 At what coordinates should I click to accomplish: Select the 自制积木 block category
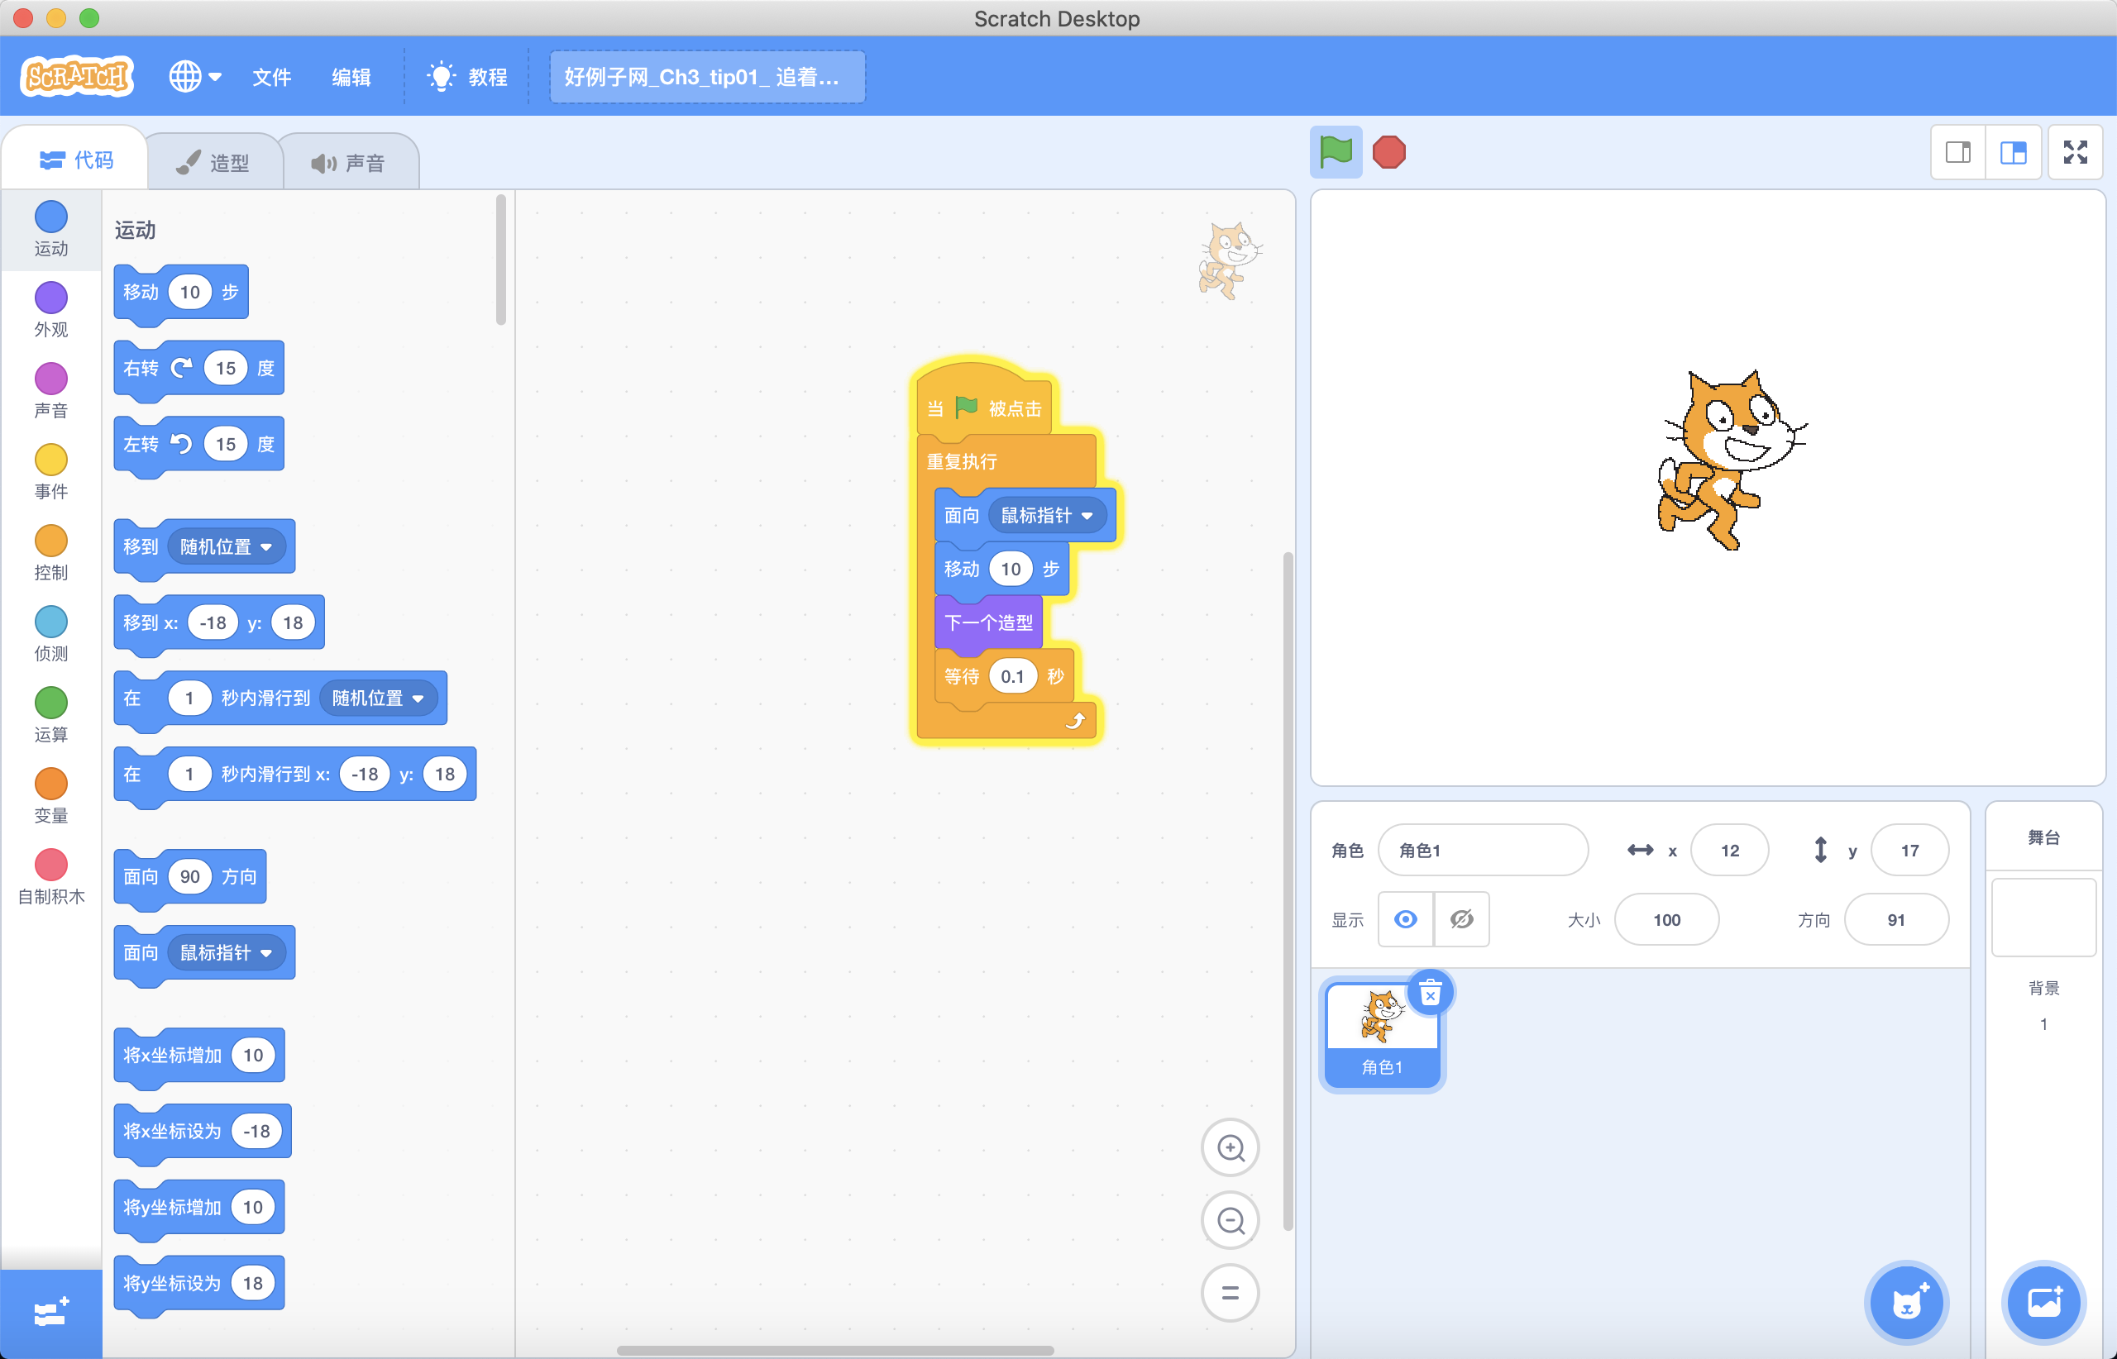pos(50,877)
